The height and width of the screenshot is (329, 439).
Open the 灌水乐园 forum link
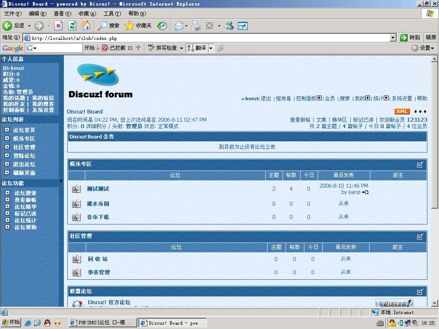tap(98, 203)
